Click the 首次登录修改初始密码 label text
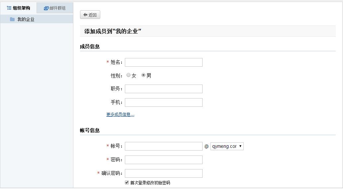The width and height of the screenshot is (343, 189). [150, 183]
